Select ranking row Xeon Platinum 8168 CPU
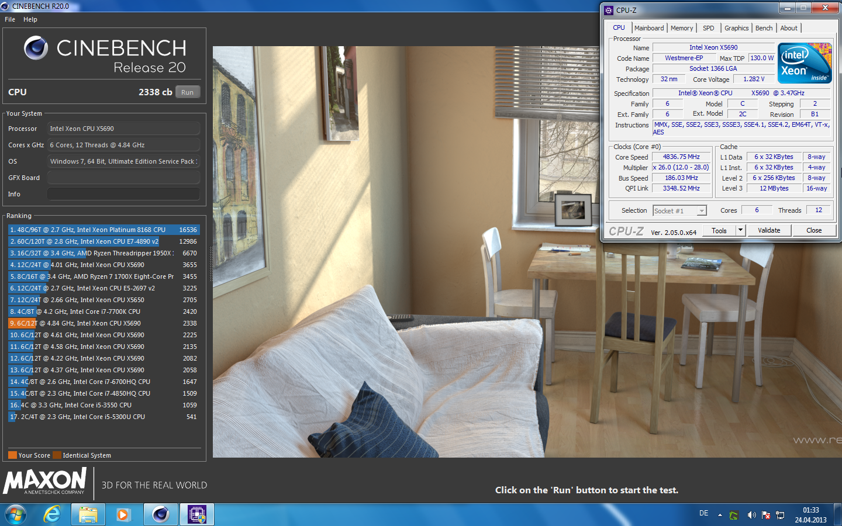Screen dimensions: 842x526 [103, 230]
